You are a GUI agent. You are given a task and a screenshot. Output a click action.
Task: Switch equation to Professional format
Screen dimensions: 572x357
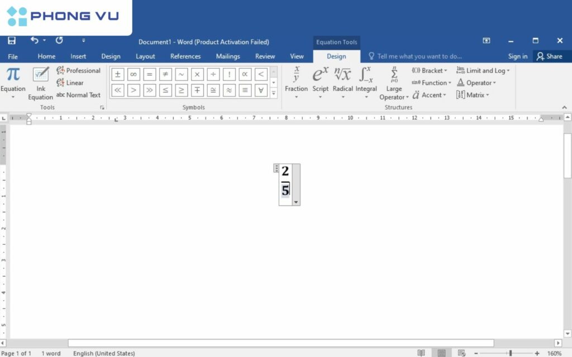click(x=78, y=71)
